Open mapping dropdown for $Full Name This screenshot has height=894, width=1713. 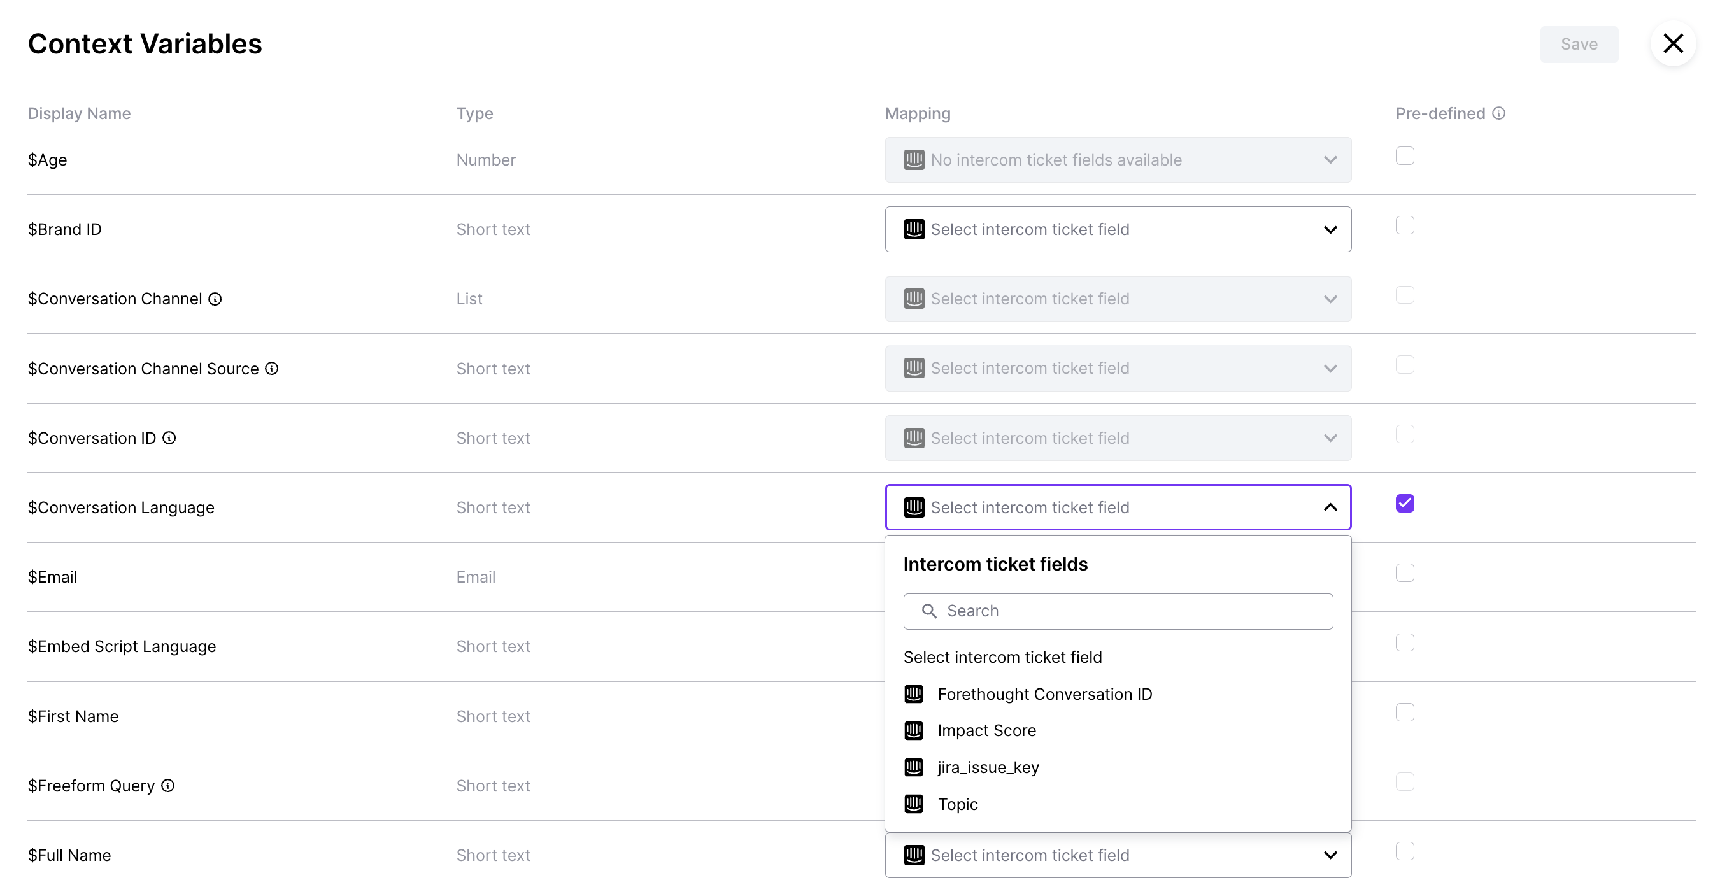(x=1118, y=855)
